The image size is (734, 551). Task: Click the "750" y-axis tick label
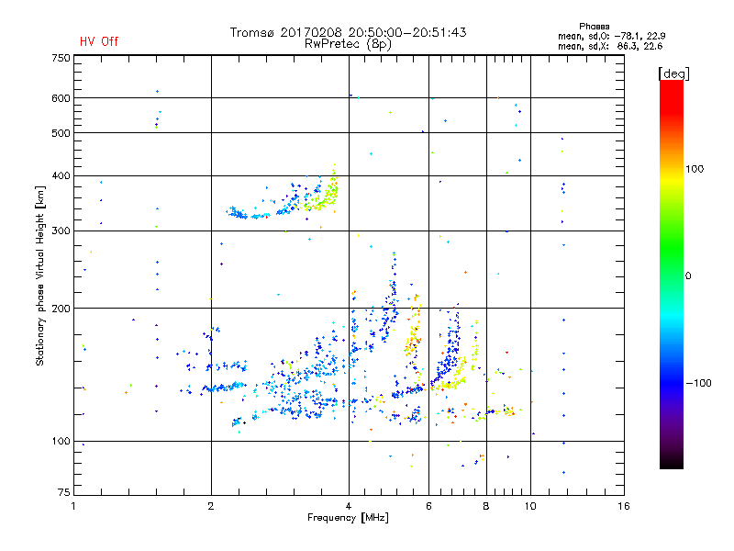click(61, 58)
